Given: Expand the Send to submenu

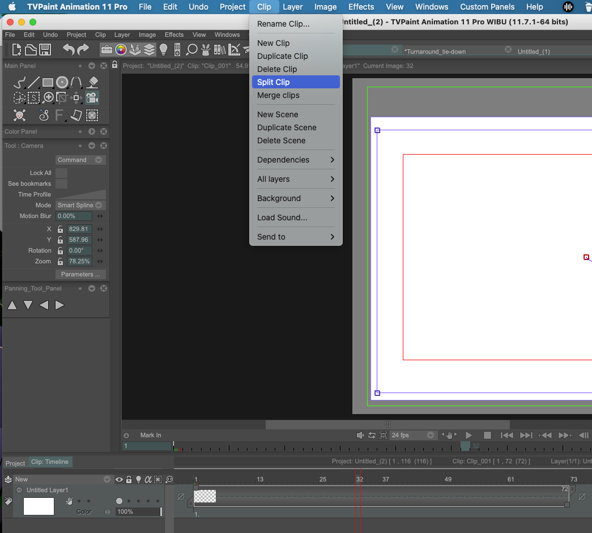Looking at the screenshot, I should click(x=296, y=237).
